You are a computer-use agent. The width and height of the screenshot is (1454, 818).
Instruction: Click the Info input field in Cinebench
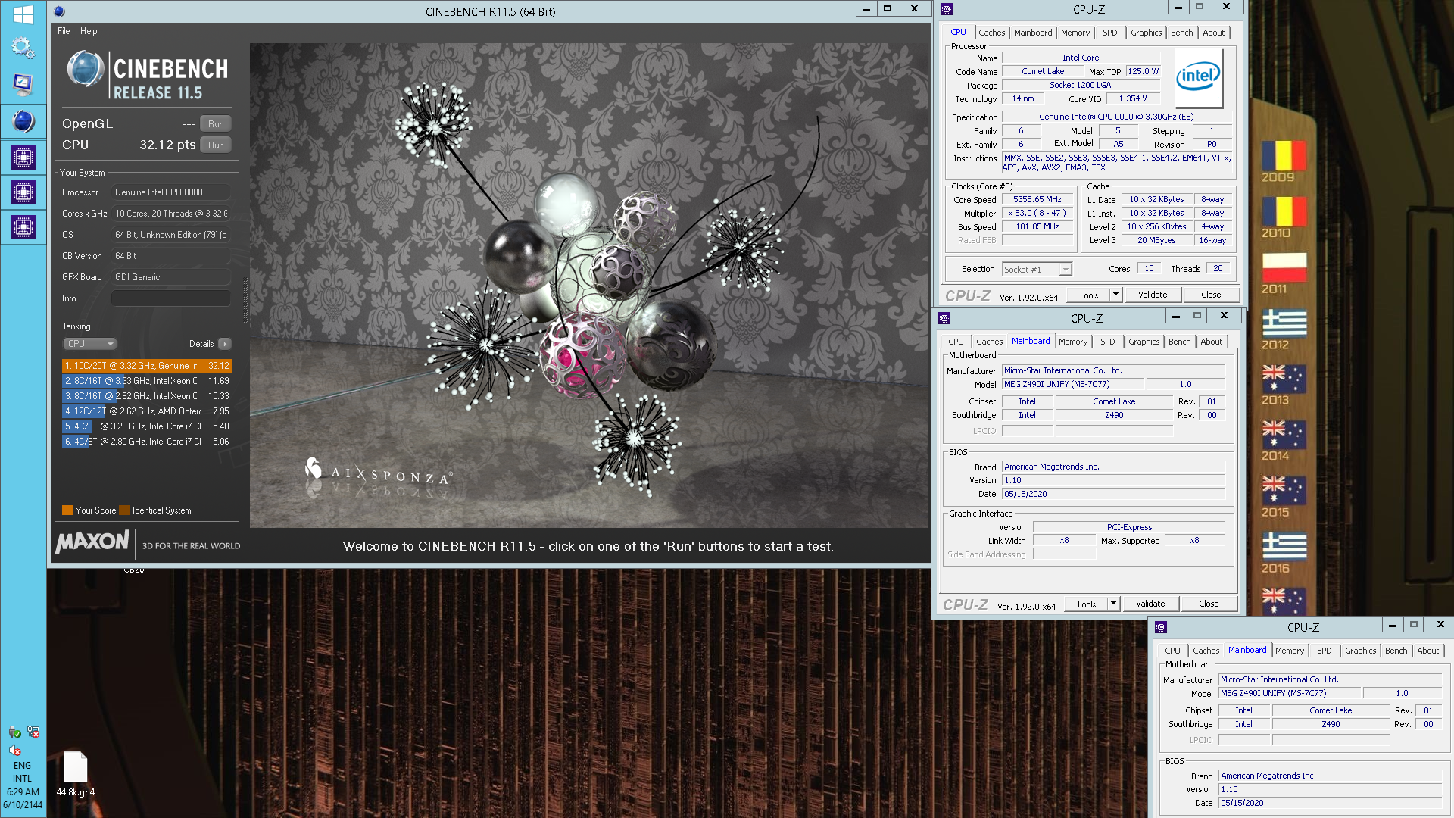pos(171,298)
